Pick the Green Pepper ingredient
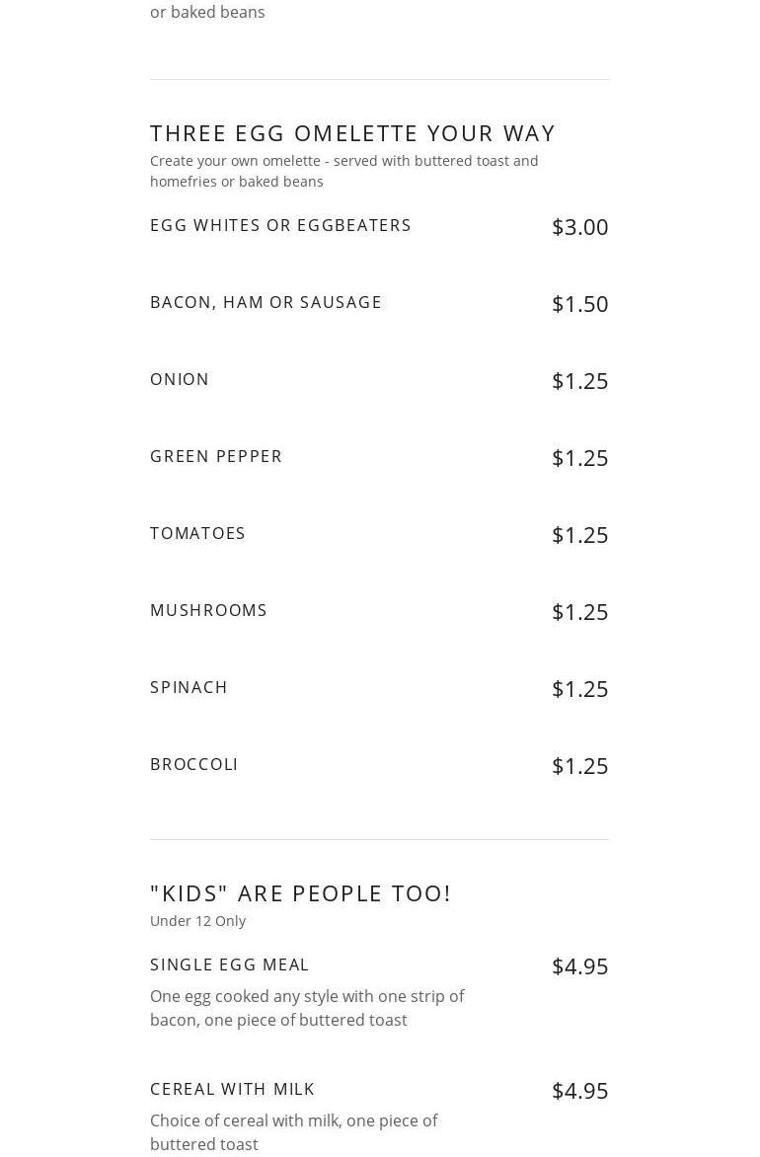 [216, 456]
